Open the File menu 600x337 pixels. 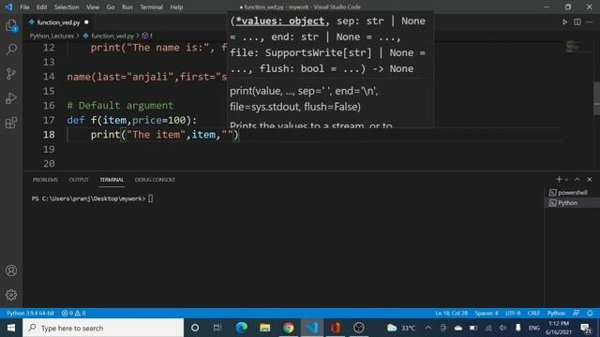24,7
